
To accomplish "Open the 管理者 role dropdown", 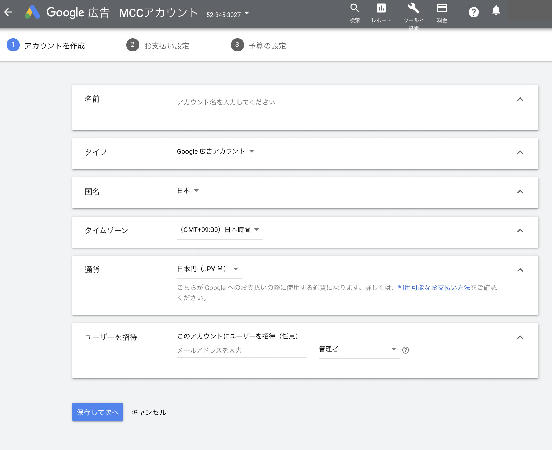I will [x=358, y=349].
